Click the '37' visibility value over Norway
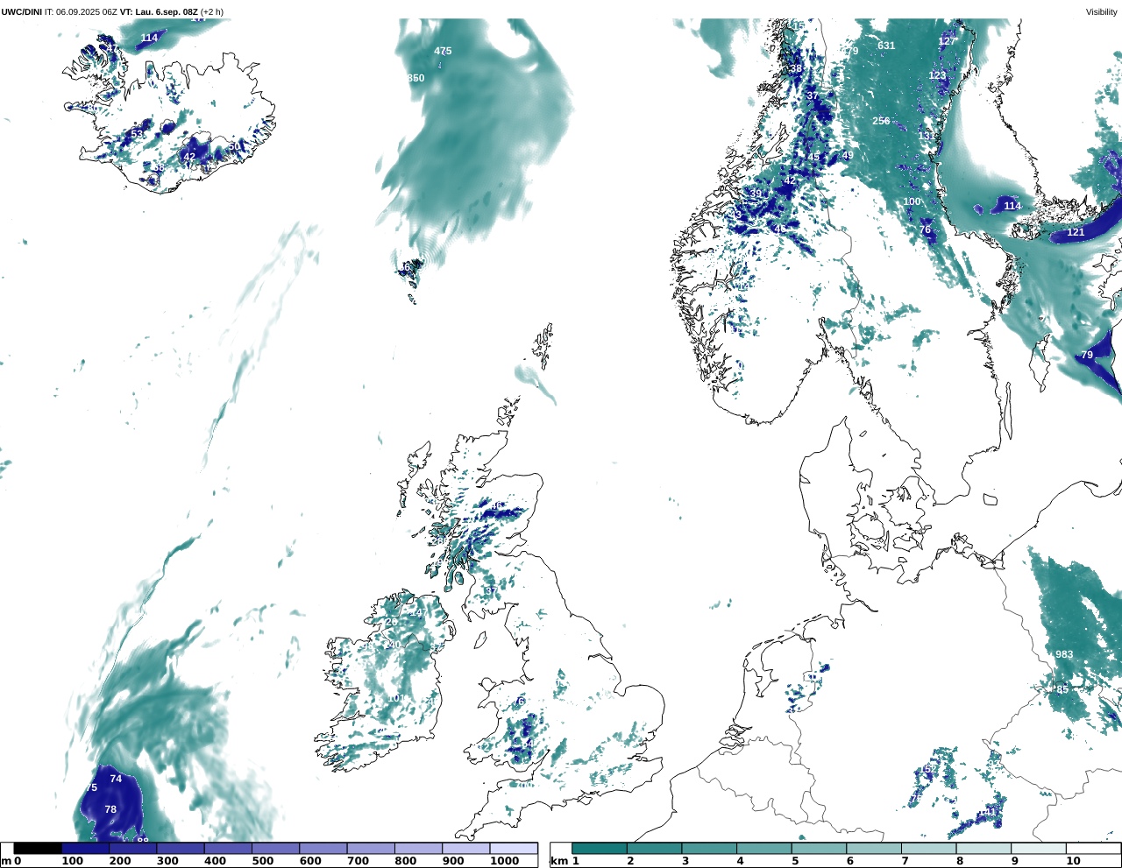 coord(813,96)
